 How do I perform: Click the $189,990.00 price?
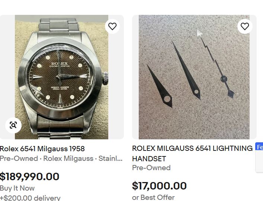click(29, 176)
